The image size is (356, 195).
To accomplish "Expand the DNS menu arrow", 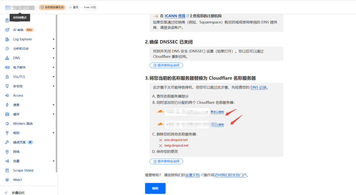I will coord(54,58).
